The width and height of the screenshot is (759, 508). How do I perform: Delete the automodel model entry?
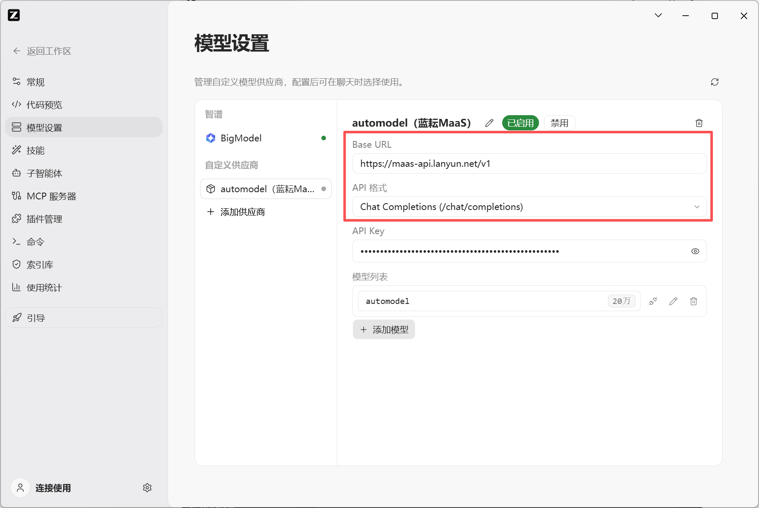693,301
